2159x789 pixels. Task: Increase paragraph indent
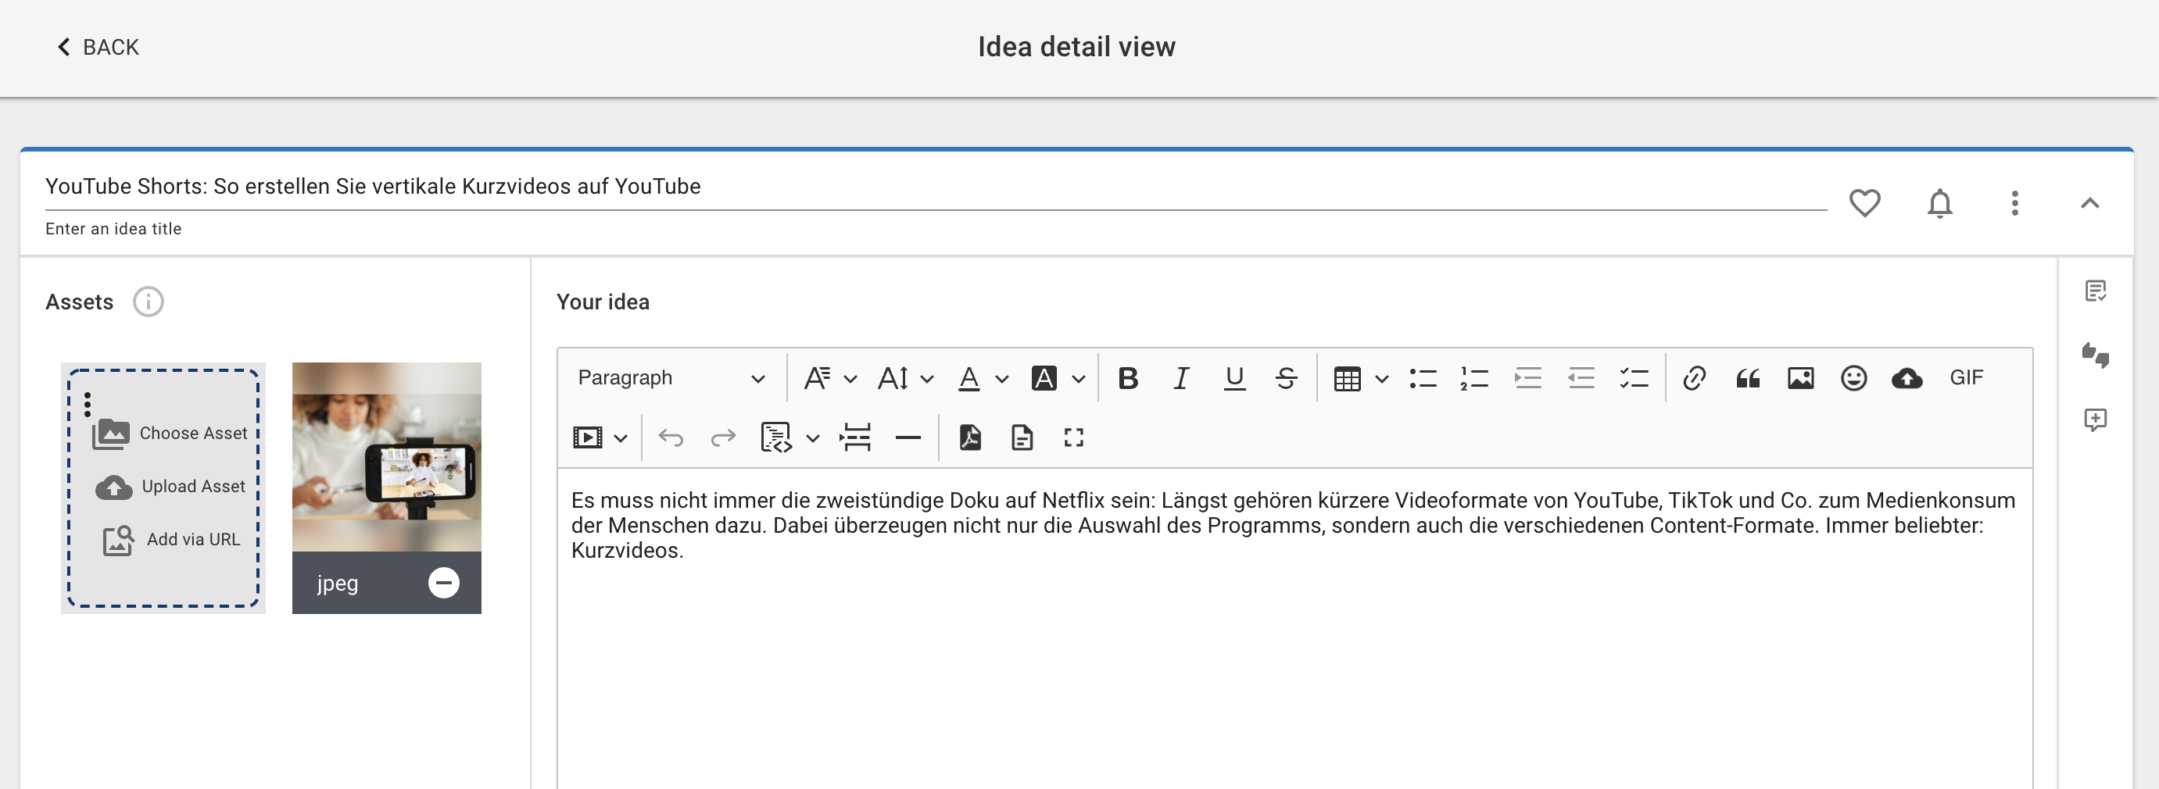tap(1528, 378)
